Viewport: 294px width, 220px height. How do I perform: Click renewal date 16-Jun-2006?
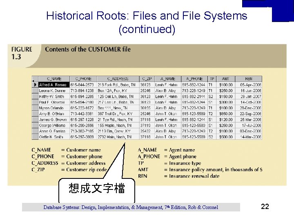click(x=251, y=90)
